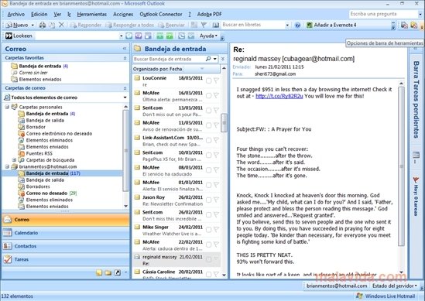Open the Herramientas menu
The width and height of the screenshot is (425, 301).
tap(91, 15)
